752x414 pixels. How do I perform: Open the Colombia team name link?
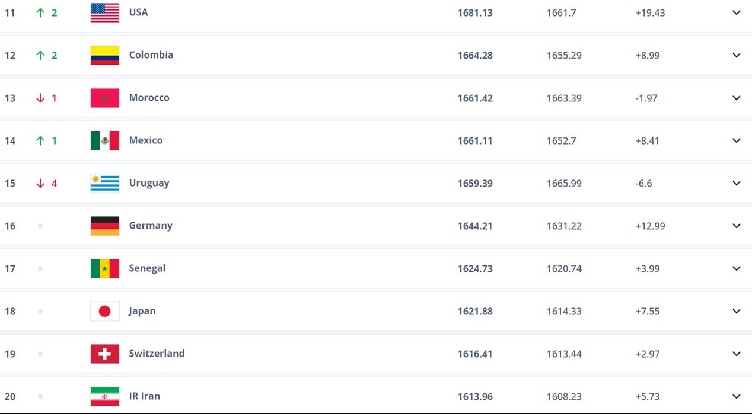click(151, 55)
